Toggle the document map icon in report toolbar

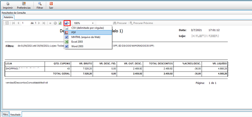tap(7, 23)
